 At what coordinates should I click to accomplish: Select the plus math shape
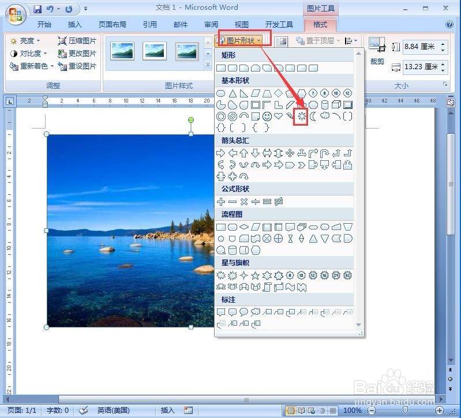(221, 202)
